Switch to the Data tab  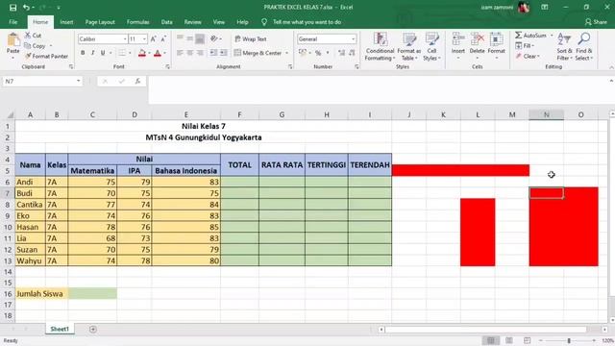click(166, 22)
